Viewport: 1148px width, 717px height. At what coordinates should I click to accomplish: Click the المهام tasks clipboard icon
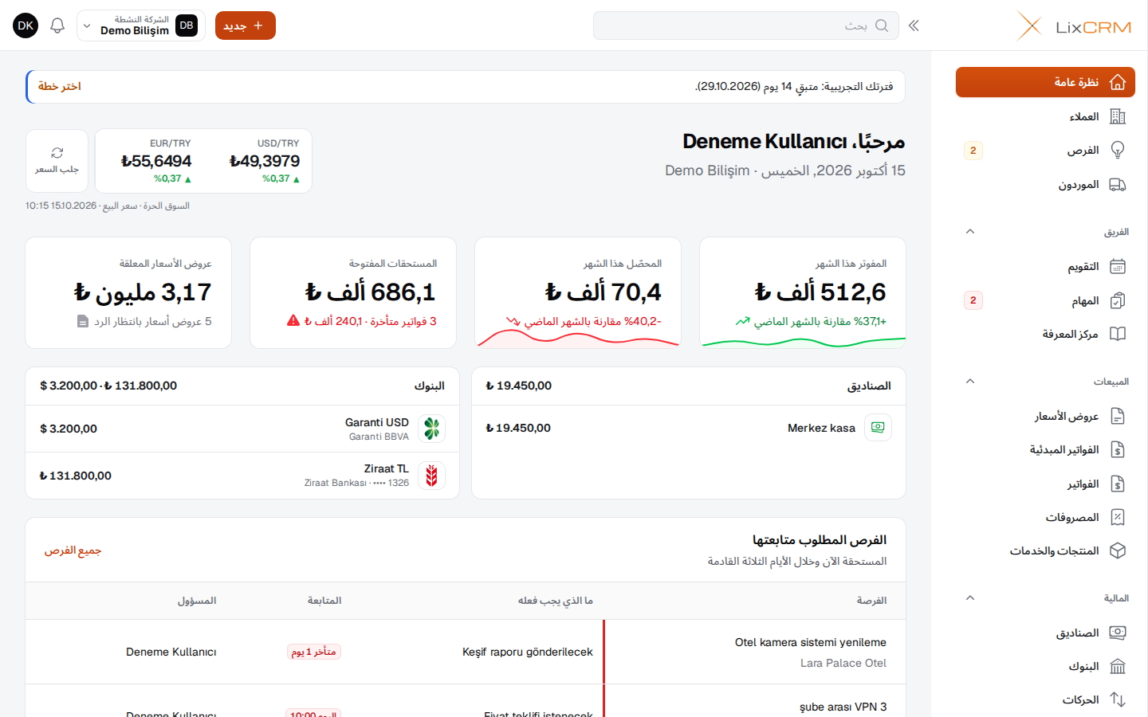coord(1118,300)
